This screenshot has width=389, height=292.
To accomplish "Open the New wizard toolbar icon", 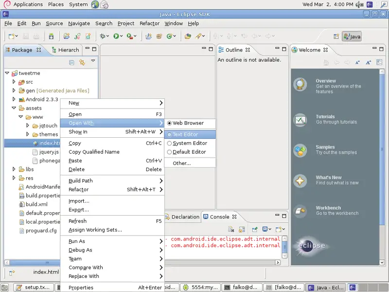I will 11,36.
